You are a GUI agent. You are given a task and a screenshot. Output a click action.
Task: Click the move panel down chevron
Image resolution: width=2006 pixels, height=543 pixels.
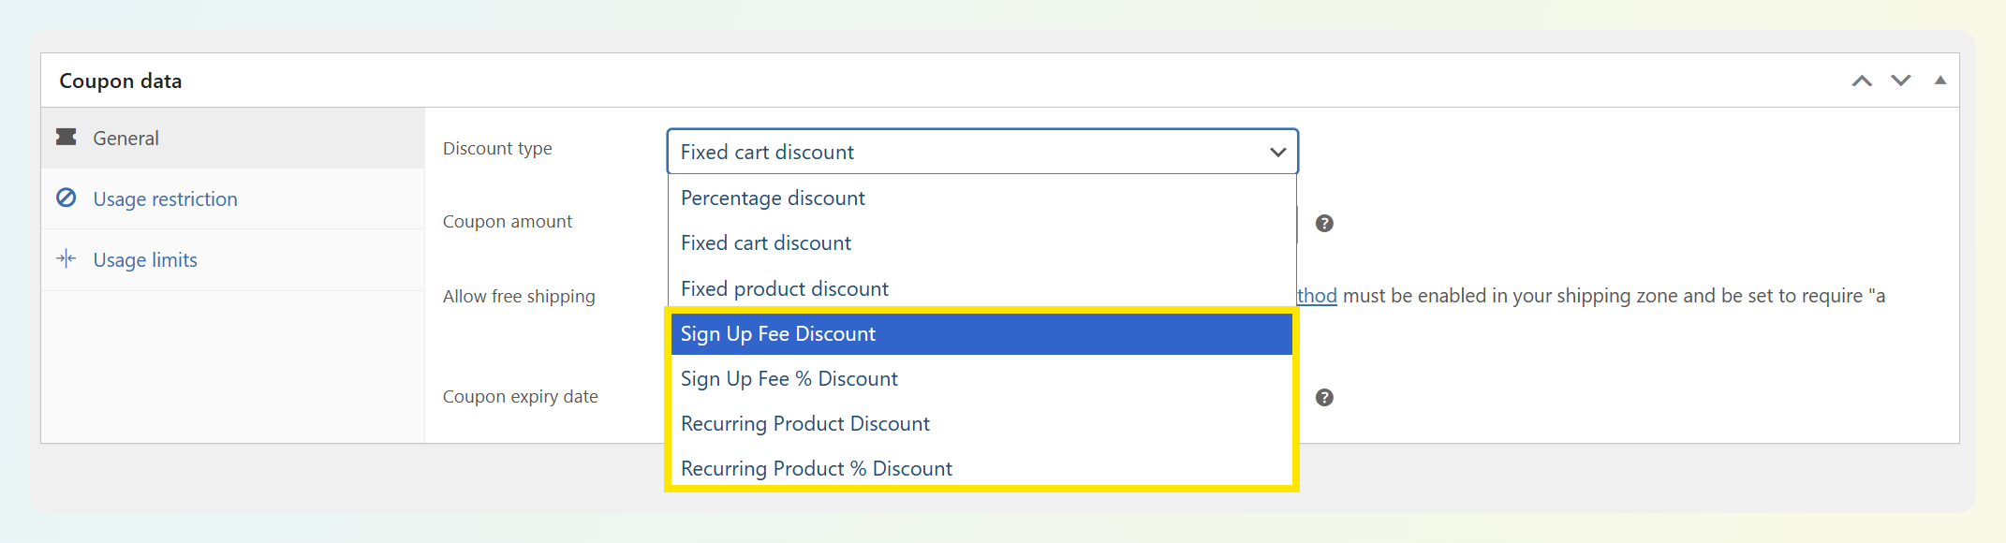[1900, 81]
